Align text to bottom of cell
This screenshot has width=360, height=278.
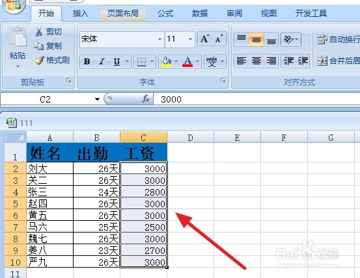[x=271, y=40]
